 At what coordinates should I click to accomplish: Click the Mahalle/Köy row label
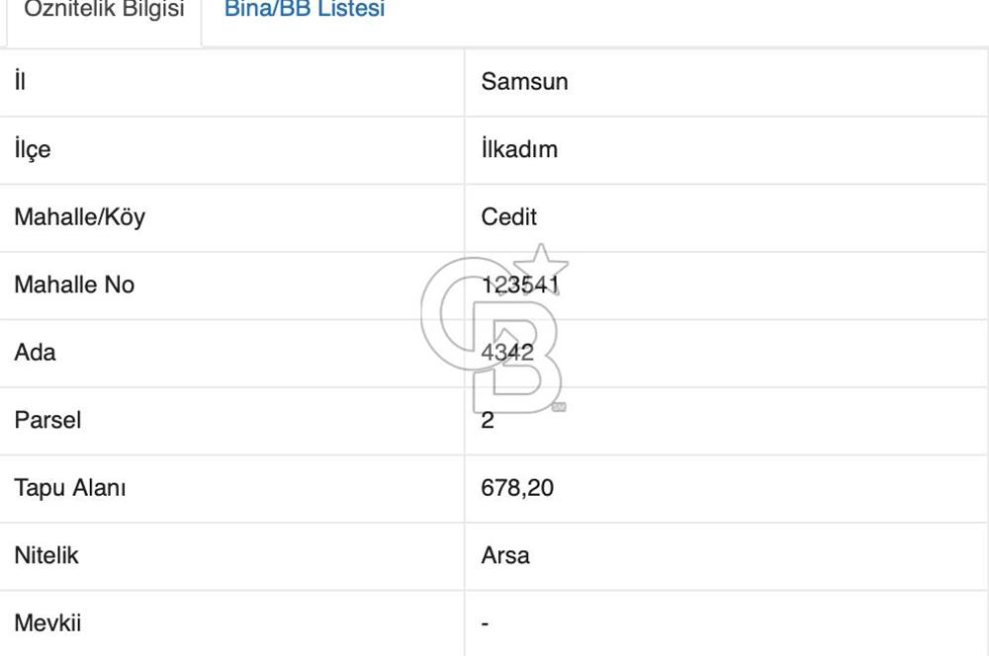(x=79, y=216)
